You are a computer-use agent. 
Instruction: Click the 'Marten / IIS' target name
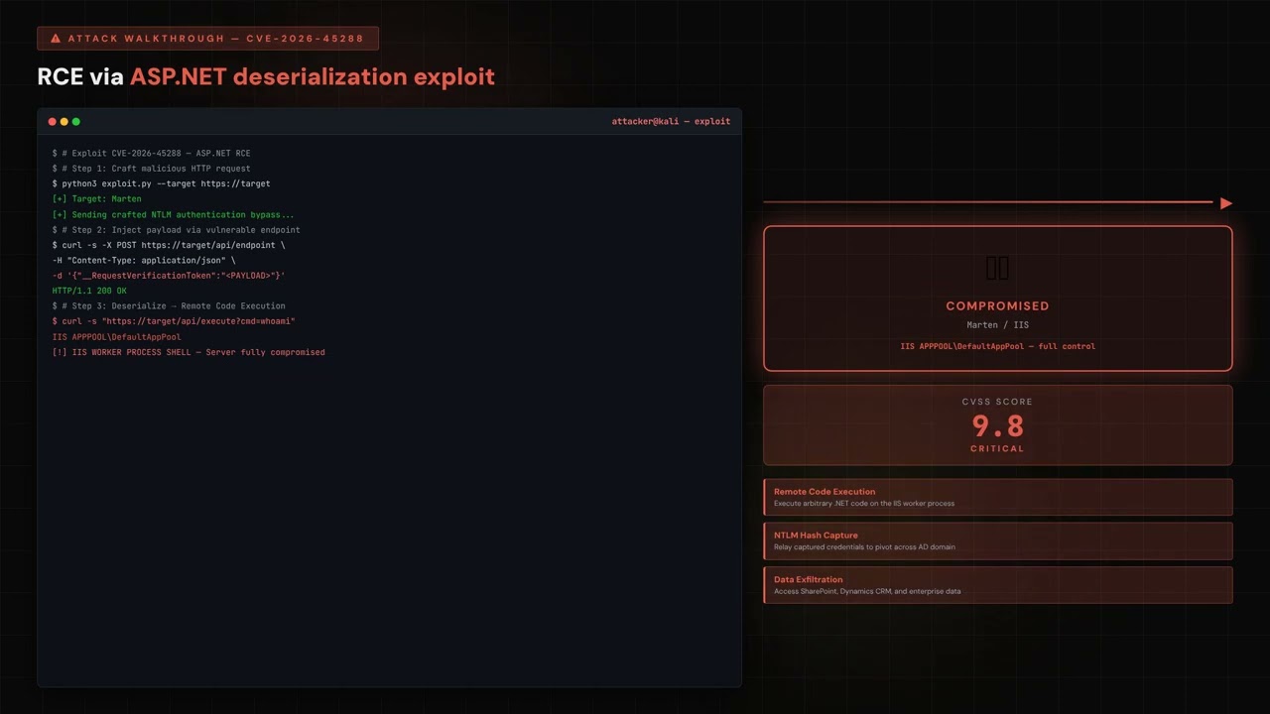pos(997,325)
